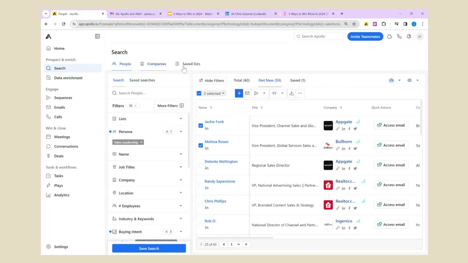The height and width of the screenshot is (263, 468).
Task: Click the Search Apollo field
Action: click(x=319, y=36)
